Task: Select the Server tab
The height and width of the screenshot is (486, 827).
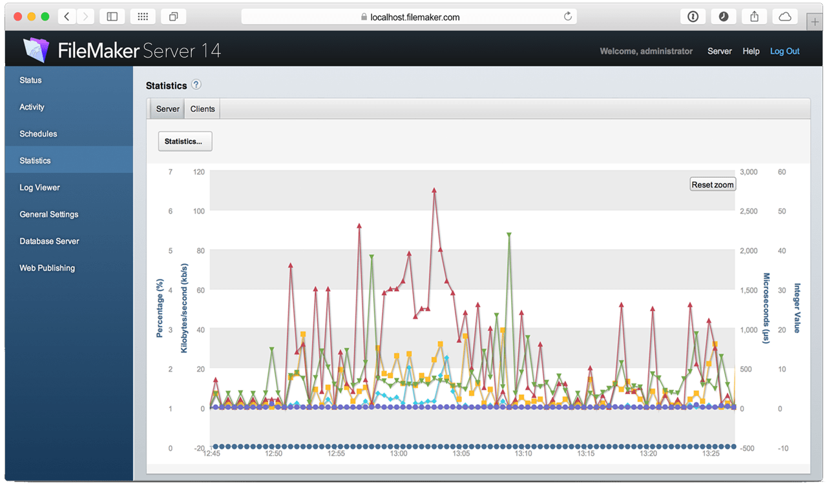Action: coord(167,108)
